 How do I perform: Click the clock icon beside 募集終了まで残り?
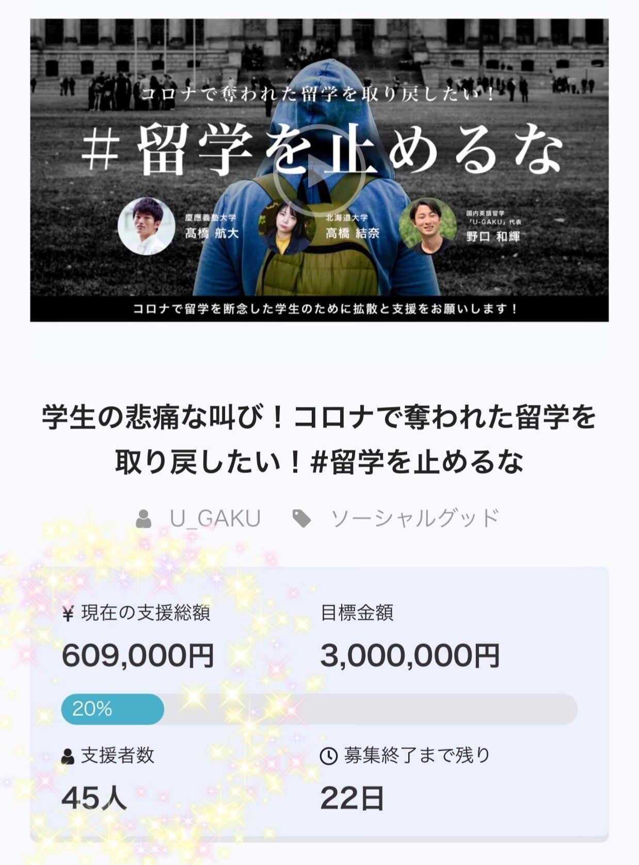[x=329, y=757]
